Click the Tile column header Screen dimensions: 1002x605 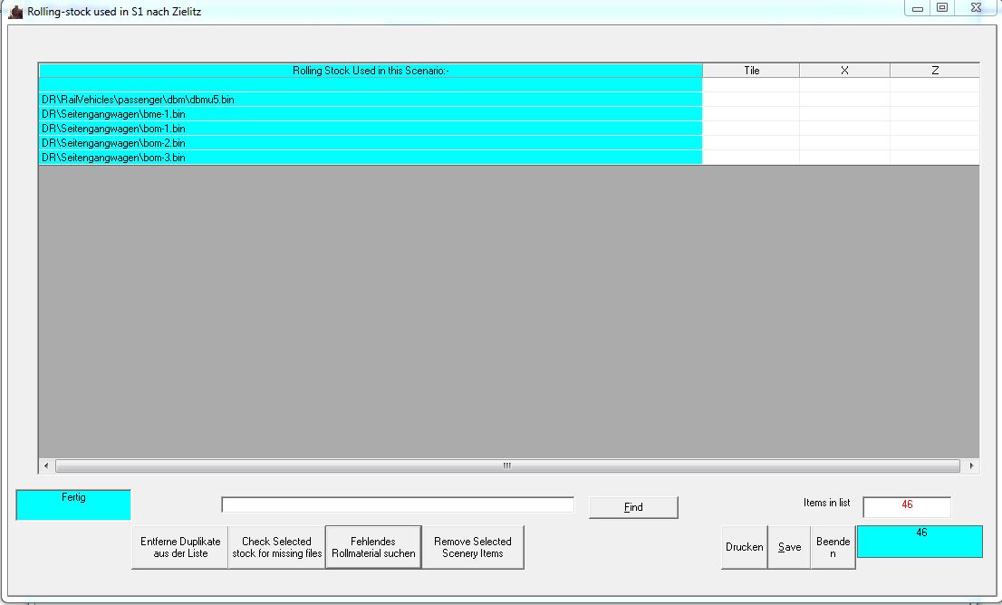point(752,71)
